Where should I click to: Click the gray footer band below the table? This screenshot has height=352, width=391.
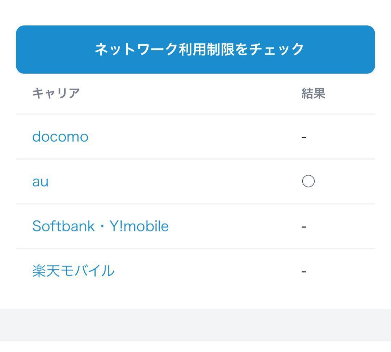tap(195, 325)
